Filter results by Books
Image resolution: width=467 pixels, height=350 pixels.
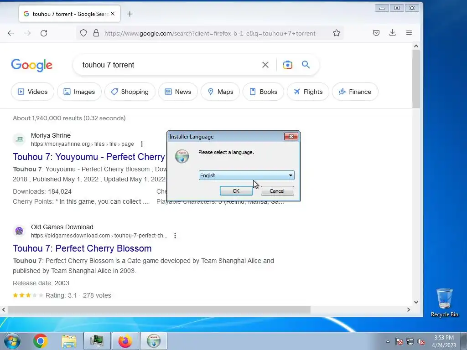click(263, 92)
